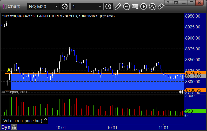
Task: Minimize the chart window
Action: [x=184, y=3]
